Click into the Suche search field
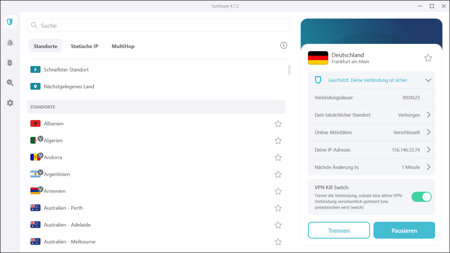 [159, 25]
